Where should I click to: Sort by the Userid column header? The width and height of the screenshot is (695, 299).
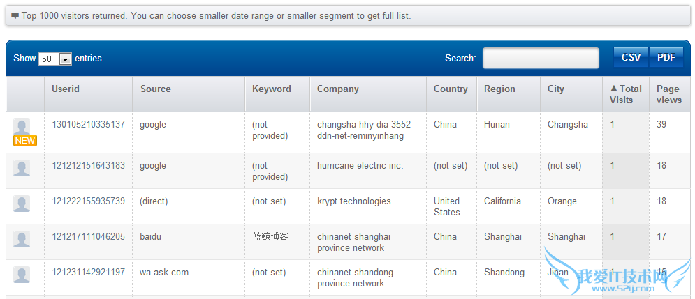click(66, 89)
